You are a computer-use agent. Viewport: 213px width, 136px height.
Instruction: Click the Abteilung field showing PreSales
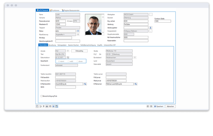(136, 24)
